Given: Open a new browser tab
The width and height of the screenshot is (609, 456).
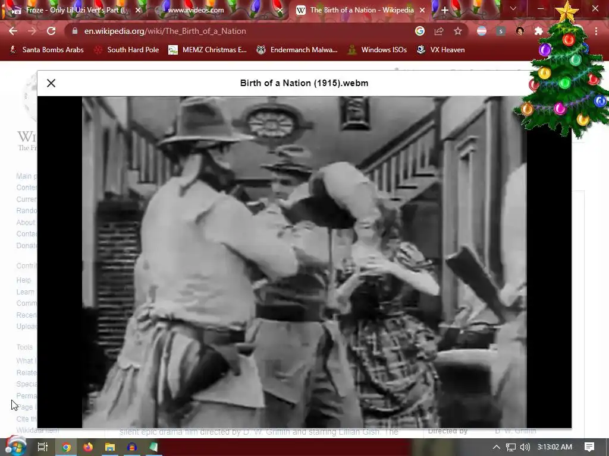Looking at the screenshot, I should coord(445,10).
